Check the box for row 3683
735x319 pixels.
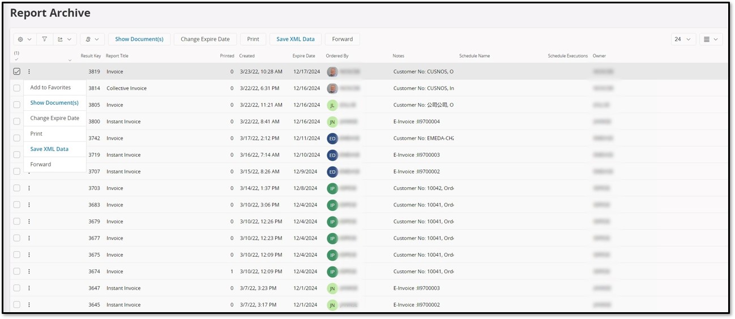pos(17,205)
